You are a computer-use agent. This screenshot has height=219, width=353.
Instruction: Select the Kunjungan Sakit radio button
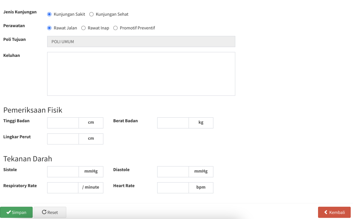[x=49, y=14]
